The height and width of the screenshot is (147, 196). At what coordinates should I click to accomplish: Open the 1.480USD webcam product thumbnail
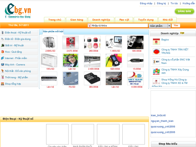point(114,42)
